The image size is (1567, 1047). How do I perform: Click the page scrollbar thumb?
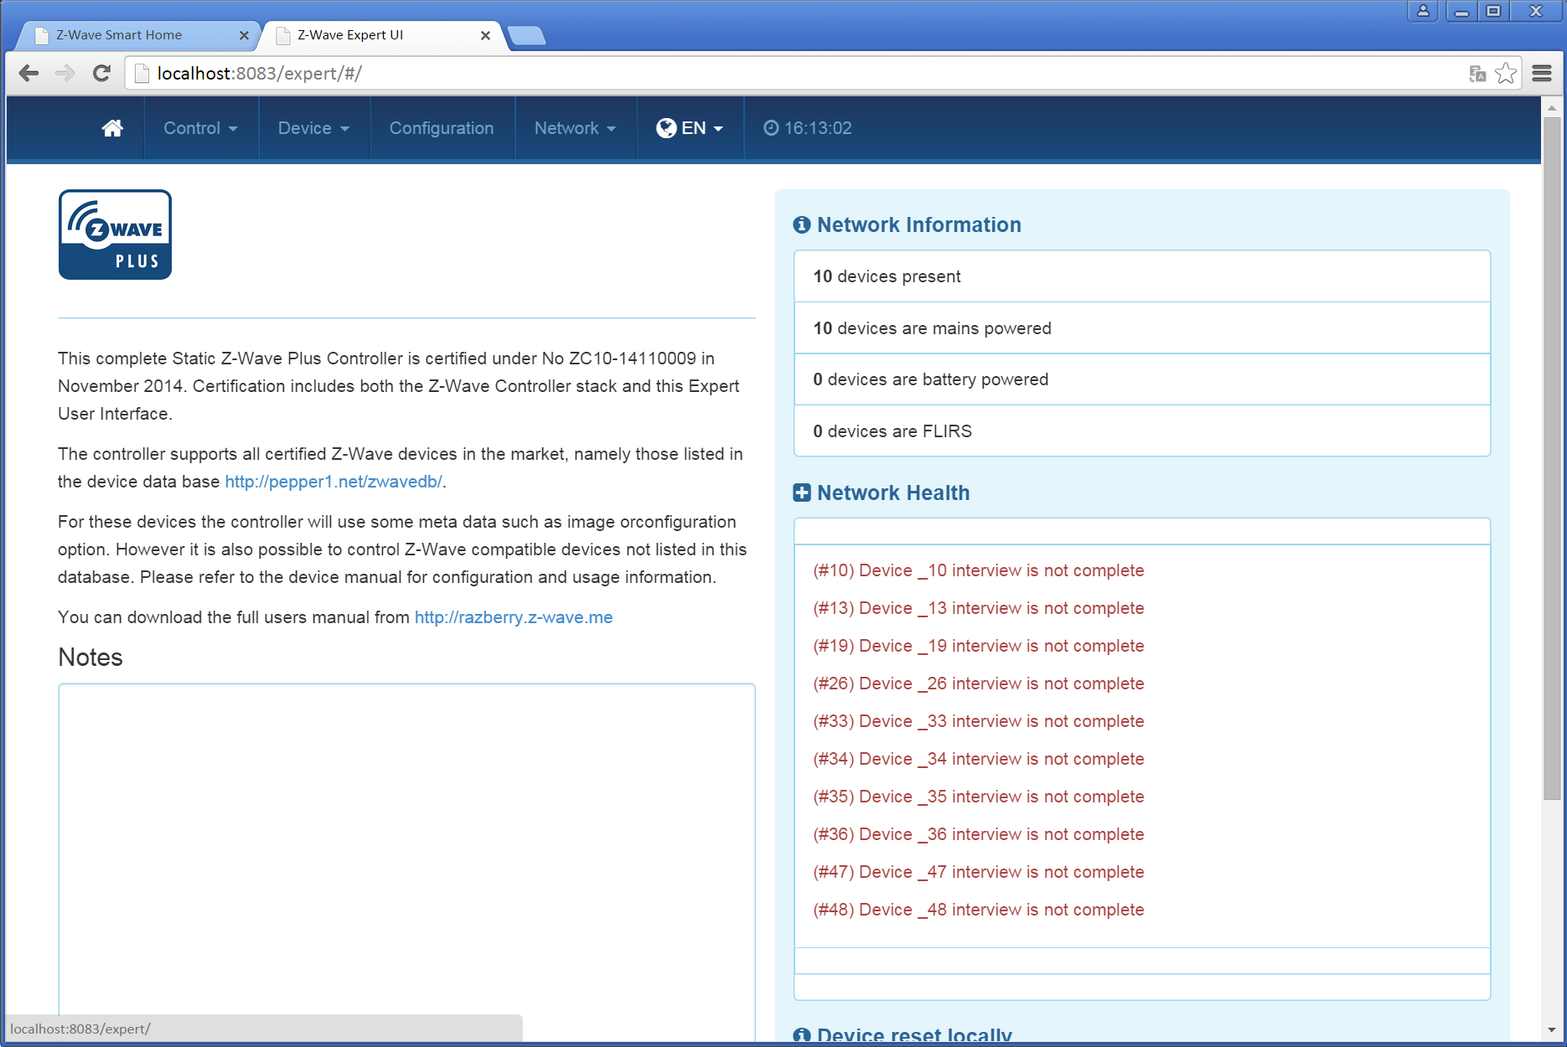(x=1552, y=458)
